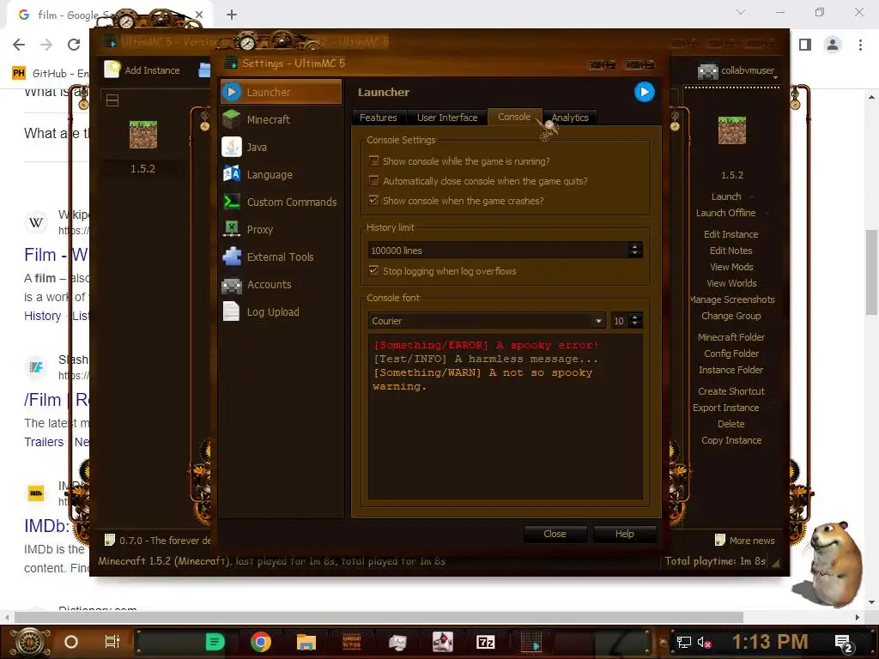This screenshot has height=659, width=879.
Task: Increase the console font size with up arrow
Action: (x=634, y=317)
